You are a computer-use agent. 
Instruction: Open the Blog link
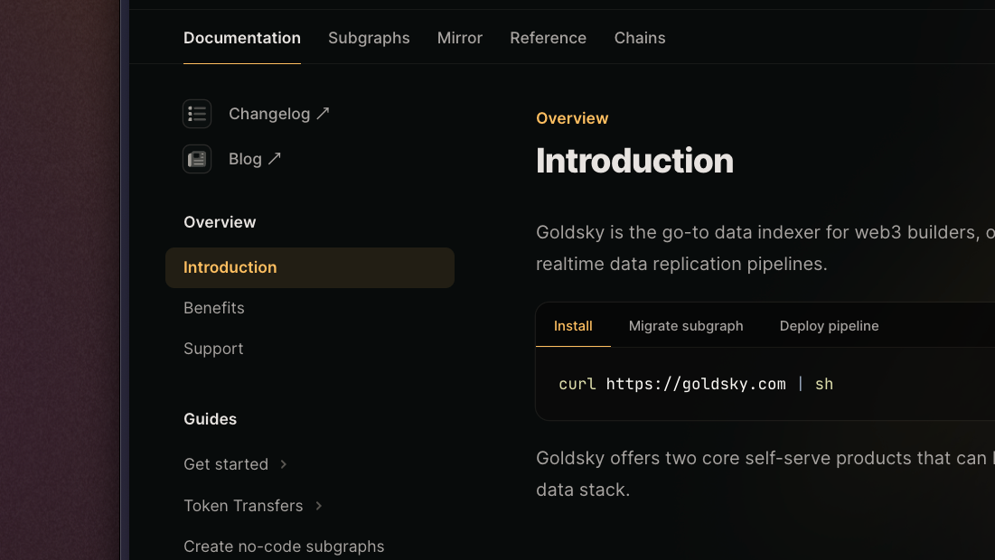point(245,159)
